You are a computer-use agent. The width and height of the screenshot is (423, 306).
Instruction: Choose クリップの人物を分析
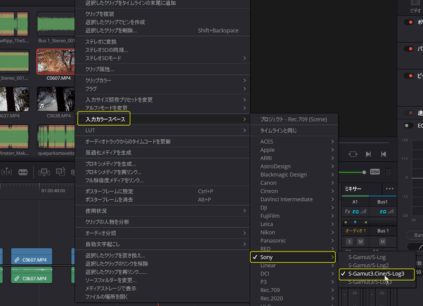click(x=163, y=222)
